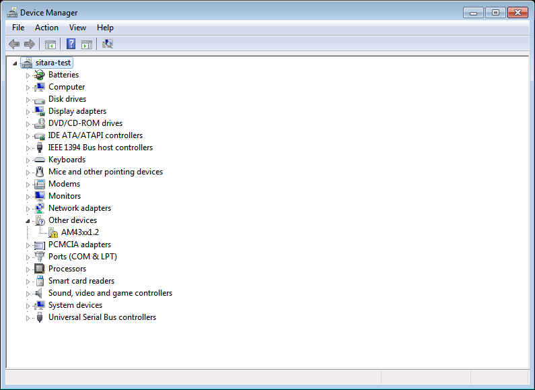
Task: Click the Other devices question mark icon
Action: click(40, 220)
